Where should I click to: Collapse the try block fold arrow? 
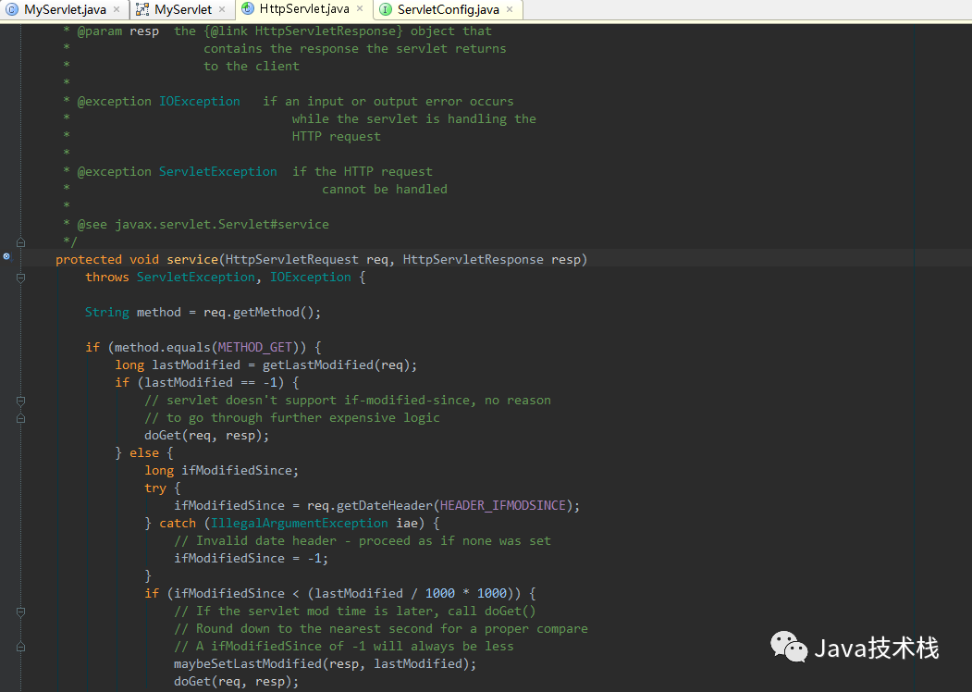[20, 488]
